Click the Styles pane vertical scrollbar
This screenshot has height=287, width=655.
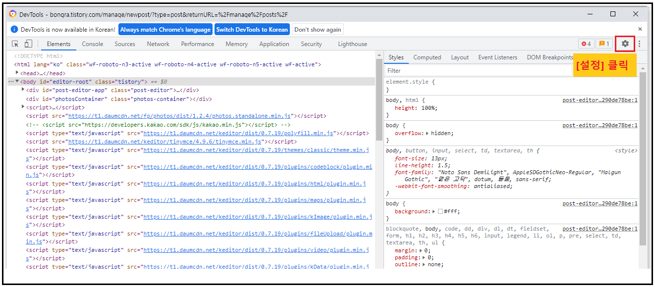(x=643, y=158)
